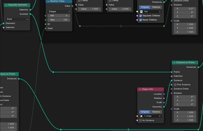Click the Max 100 value field
203x131 pixels.
[59, 20]
